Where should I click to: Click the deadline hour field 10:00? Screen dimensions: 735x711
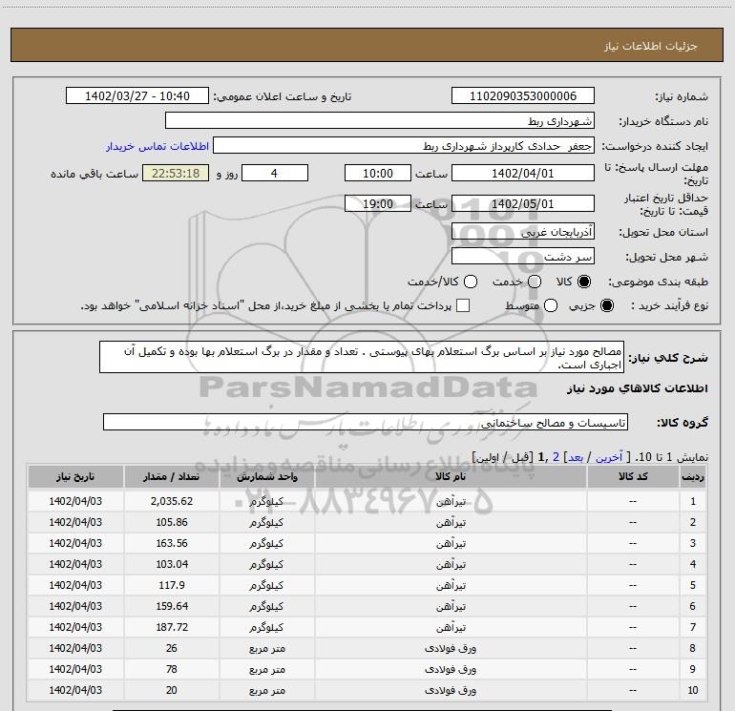pos(378,173)
